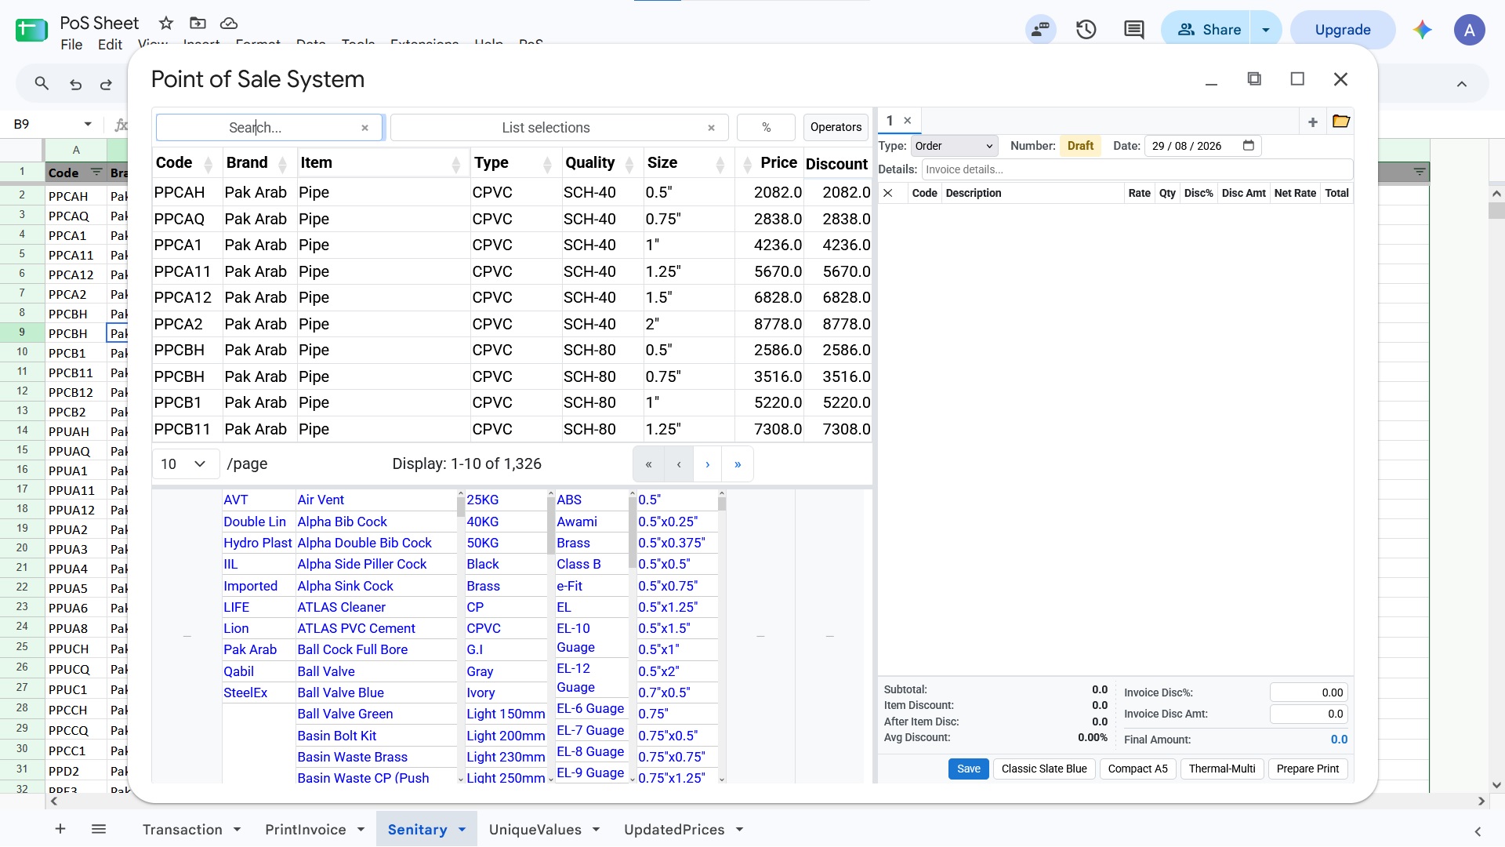Open the Share options dropdown arrow
Viewport: 1505px width, 847px height.
pyautogui.click(x=1265, y=30)
